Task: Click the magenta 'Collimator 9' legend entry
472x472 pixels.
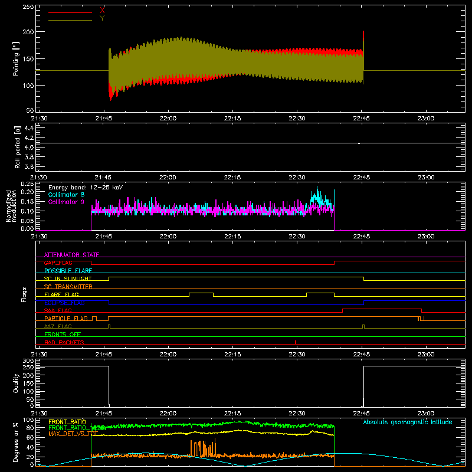Action: [66, 202]
